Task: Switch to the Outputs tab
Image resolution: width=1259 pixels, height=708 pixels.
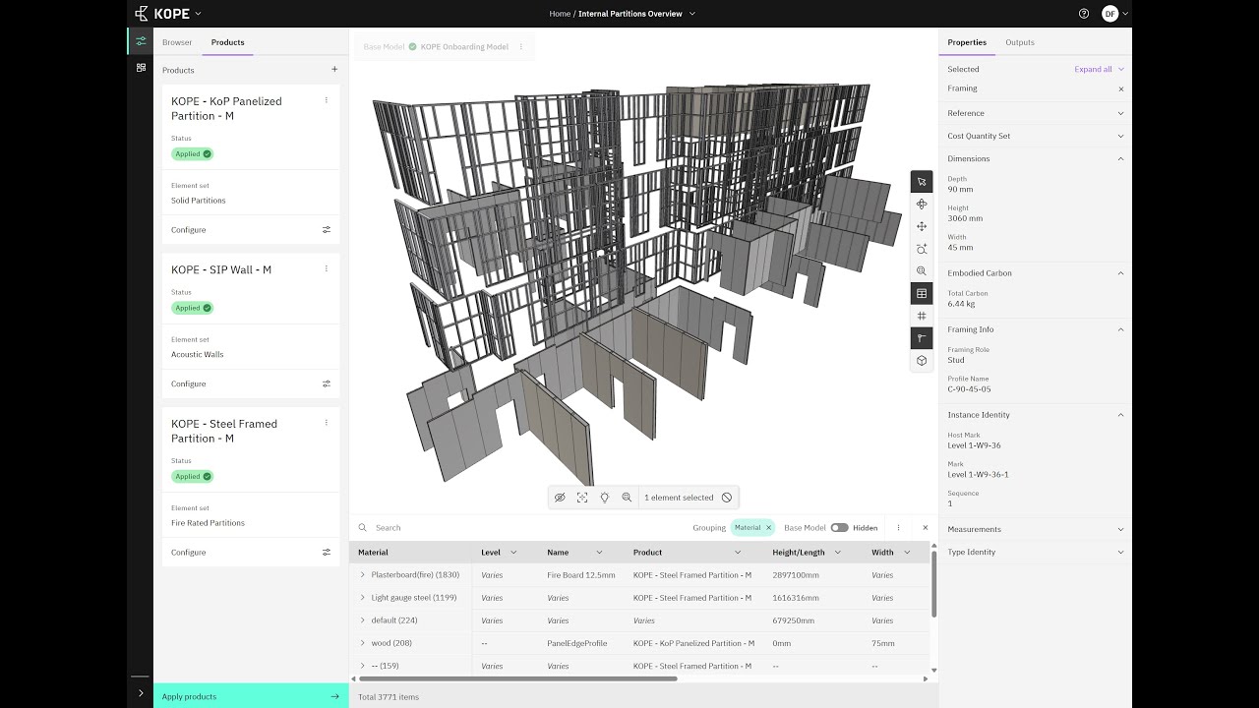Action: click(x=1019, y=42)
